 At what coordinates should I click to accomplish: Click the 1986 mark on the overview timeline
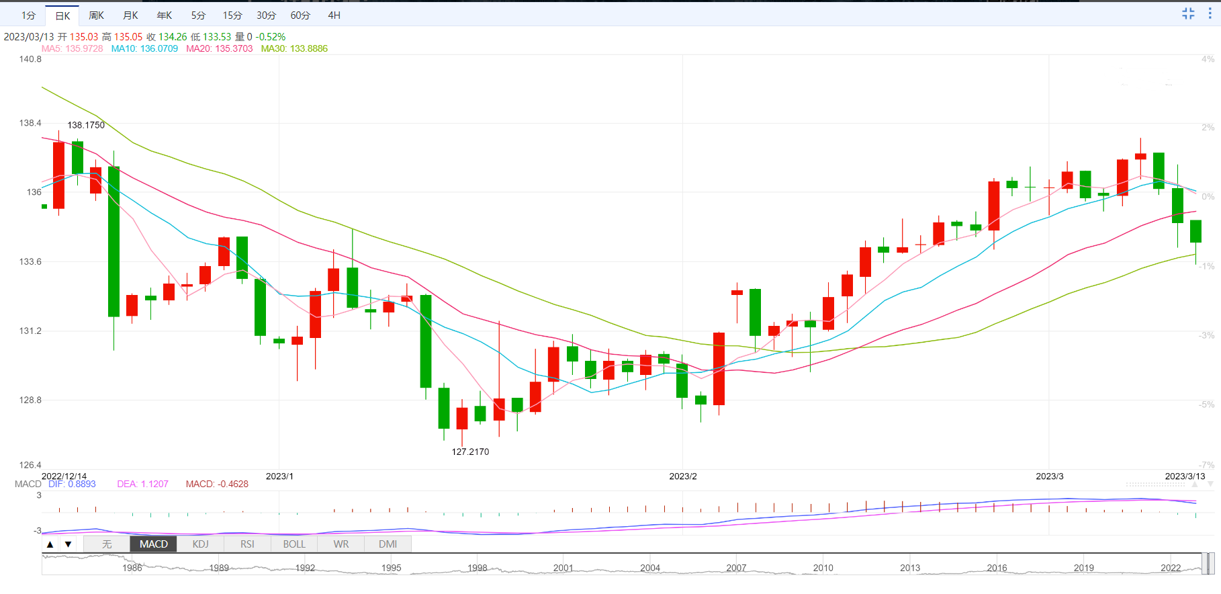pyautogui.click(x=132, y=568)
